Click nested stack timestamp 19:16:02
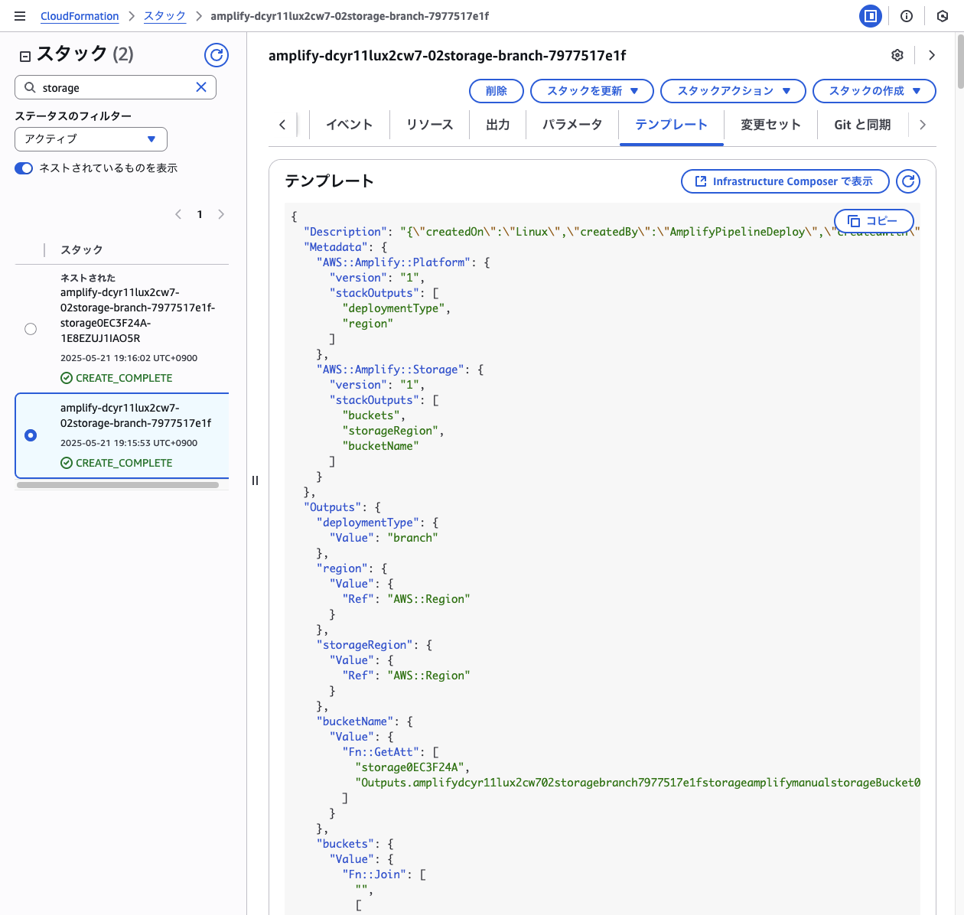This screenshot has height=915, width=964. tap(129, 358)
